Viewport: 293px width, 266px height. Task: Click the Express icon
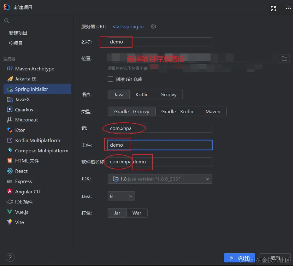coord(10,181)
